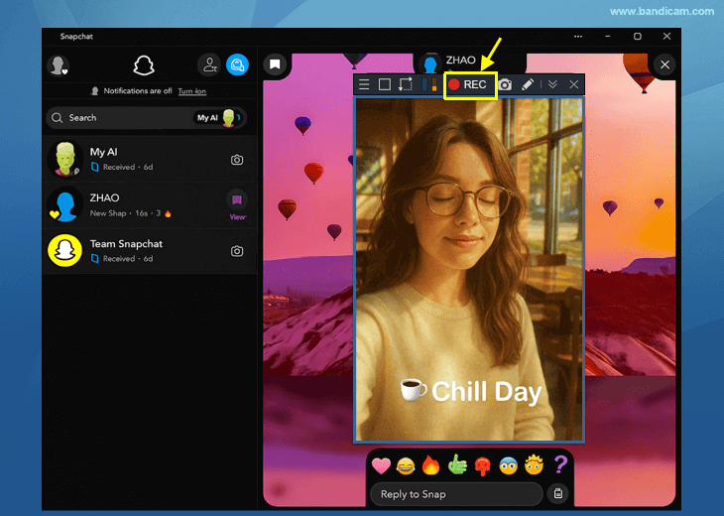Open the My AI conversation
This screenshot has height=516, width=724.
click(149, 160)
